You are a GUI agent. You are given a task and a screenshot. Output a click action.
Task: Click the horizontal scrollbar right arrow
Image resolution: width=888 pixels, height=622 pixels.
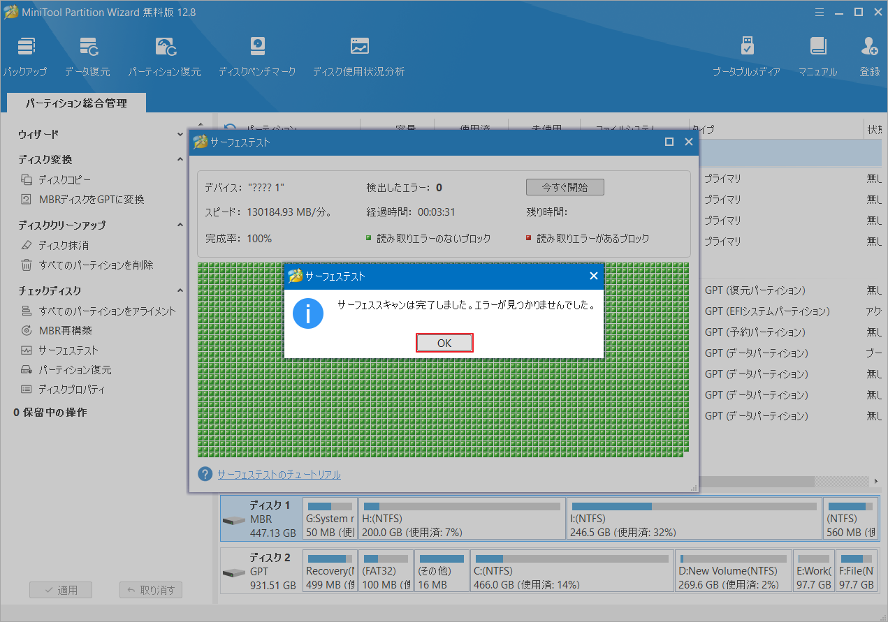[876, 482]
